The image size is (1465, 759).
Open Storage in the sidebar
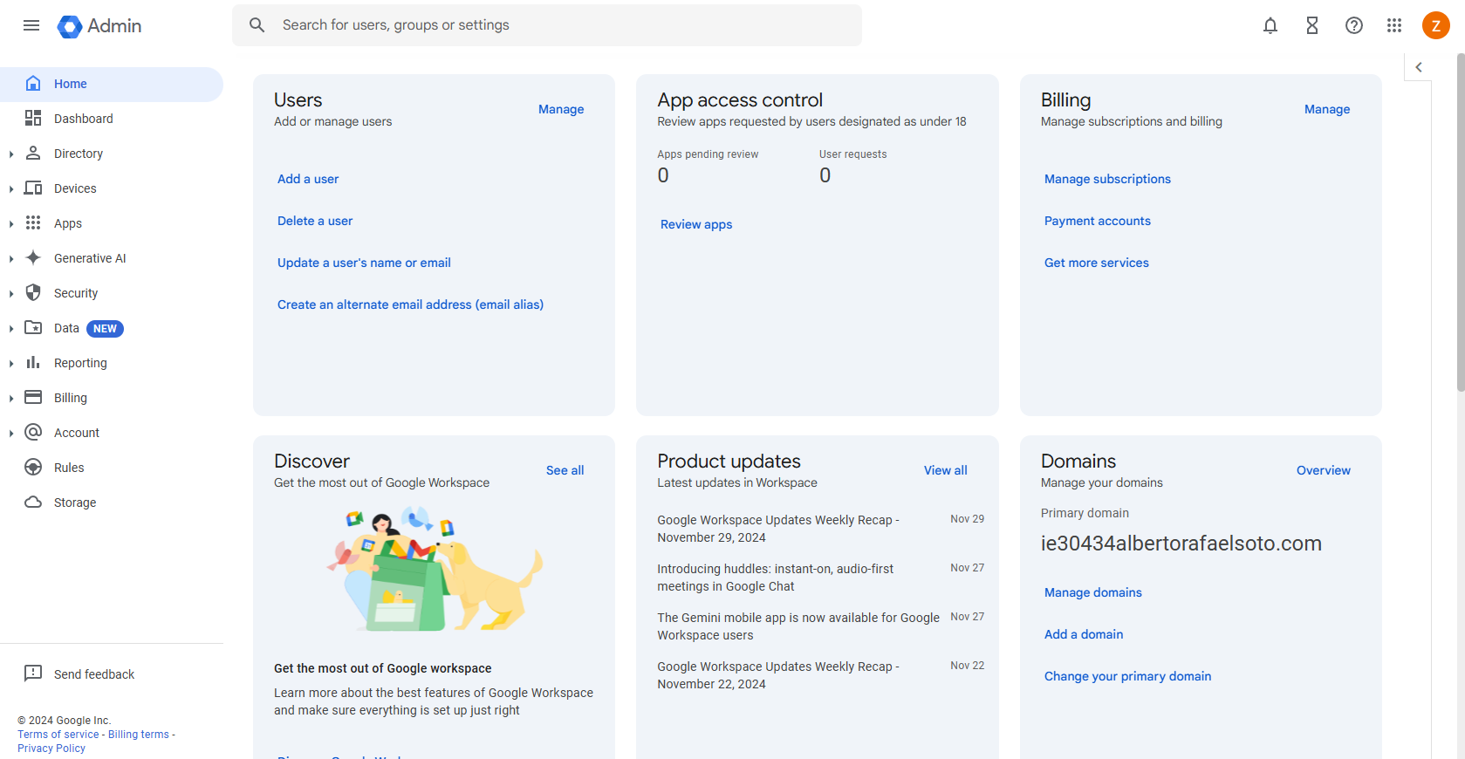[75, 503]
